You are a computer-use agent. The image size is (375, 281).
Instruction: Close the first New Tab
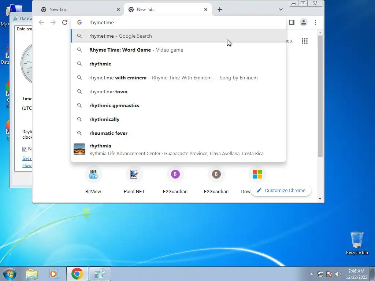point(118,10)
